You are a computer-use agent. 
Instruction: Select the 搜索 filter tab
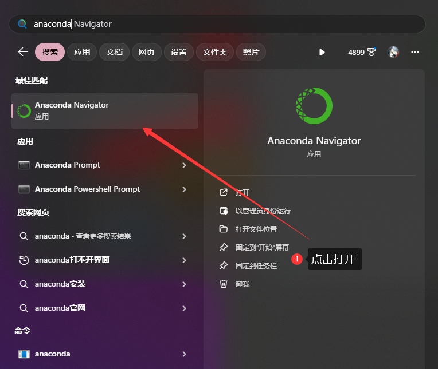(50, 52)
